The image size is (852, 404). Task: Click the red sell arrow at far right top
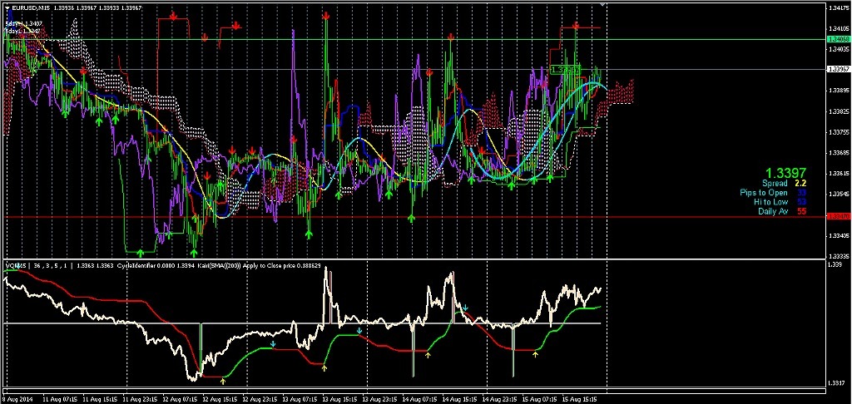click(x=576, y=25)
